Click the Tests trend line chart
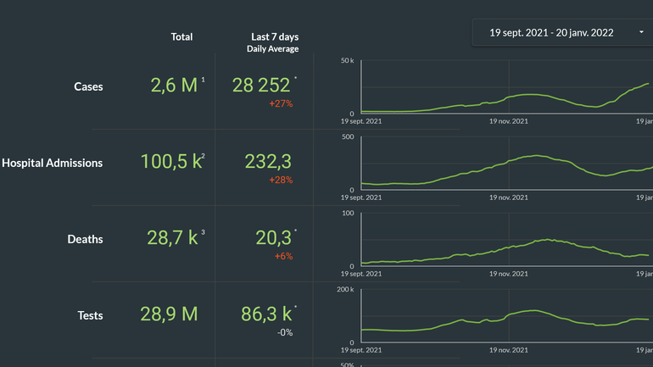Screen dimensions: 653x367 [x=505, y=316]
